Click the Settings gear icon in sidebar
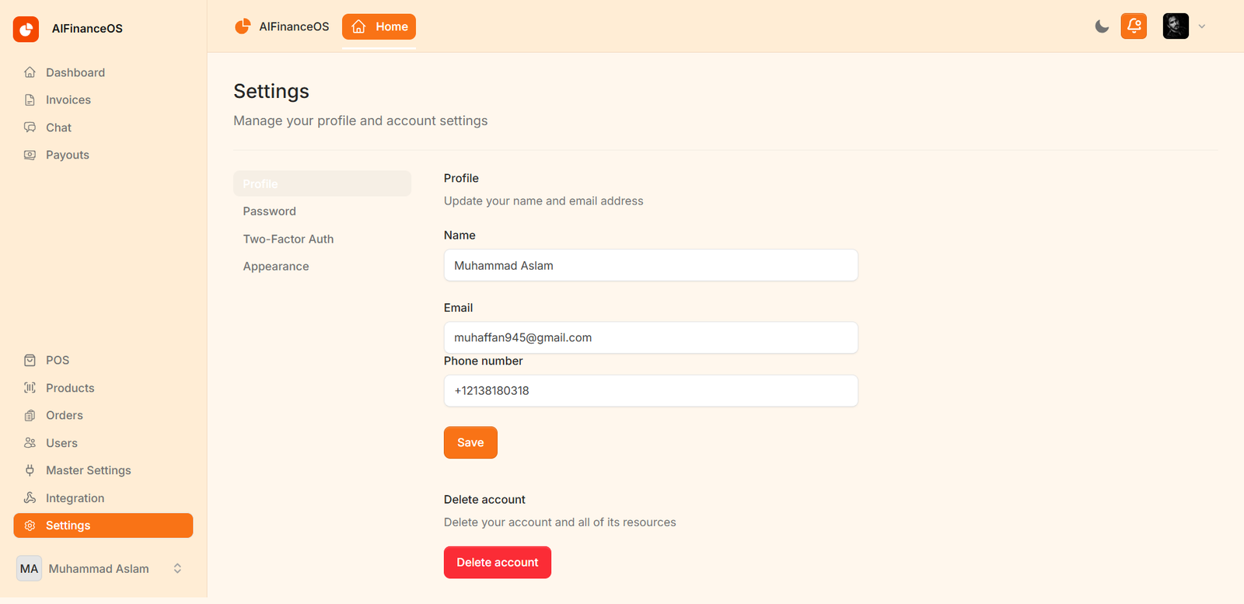 coord(30,525)
